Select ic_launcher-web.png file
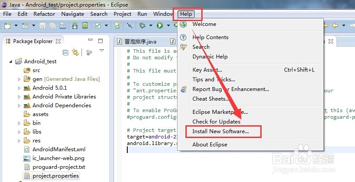Screen dimensions: 355x182 [54, 158]
